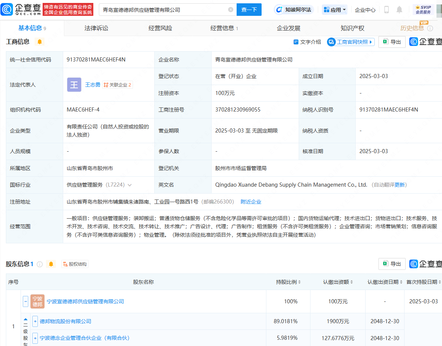Switch to 知识产权 tab
442x346 pixels.
point(352,28)
